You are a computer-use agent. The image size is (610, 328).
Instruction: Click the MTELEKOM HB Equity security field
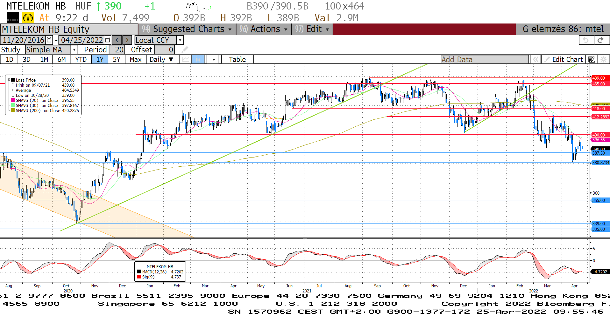(69, 29)
